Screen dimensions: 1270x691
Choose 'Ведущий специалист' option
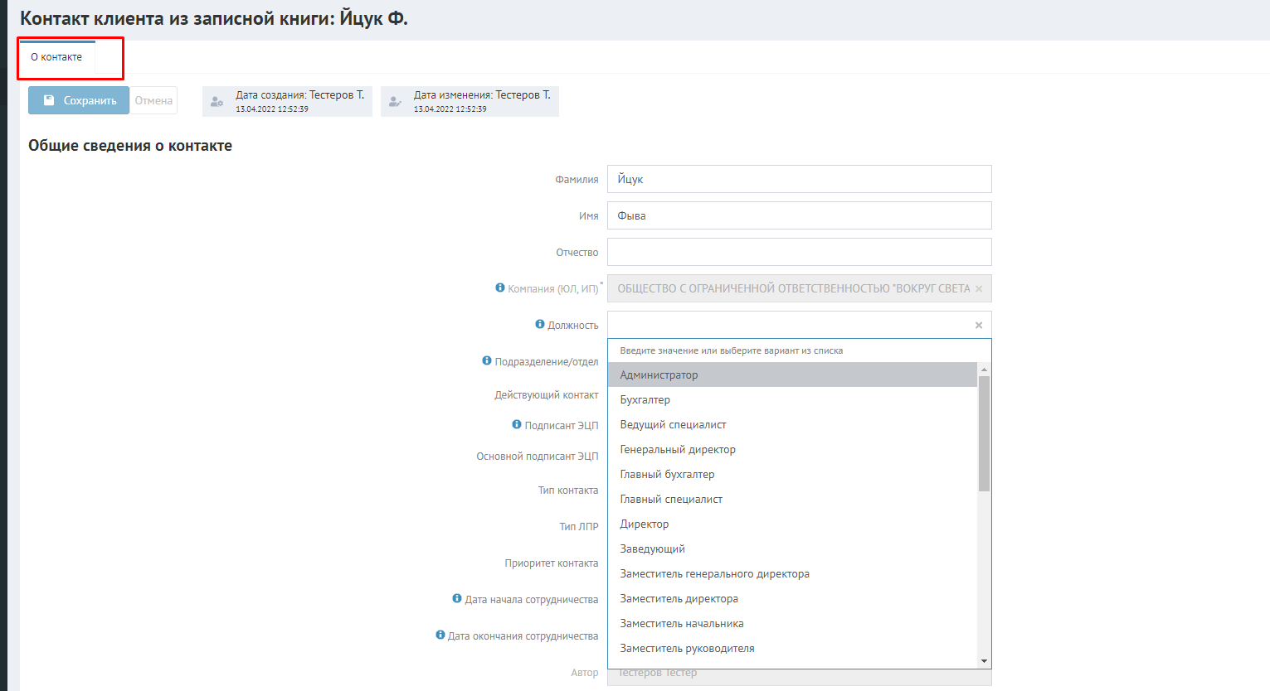(793, 424)
